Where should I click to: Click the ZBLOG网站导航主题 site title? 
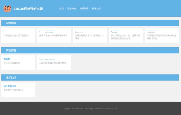pos(28,9)
